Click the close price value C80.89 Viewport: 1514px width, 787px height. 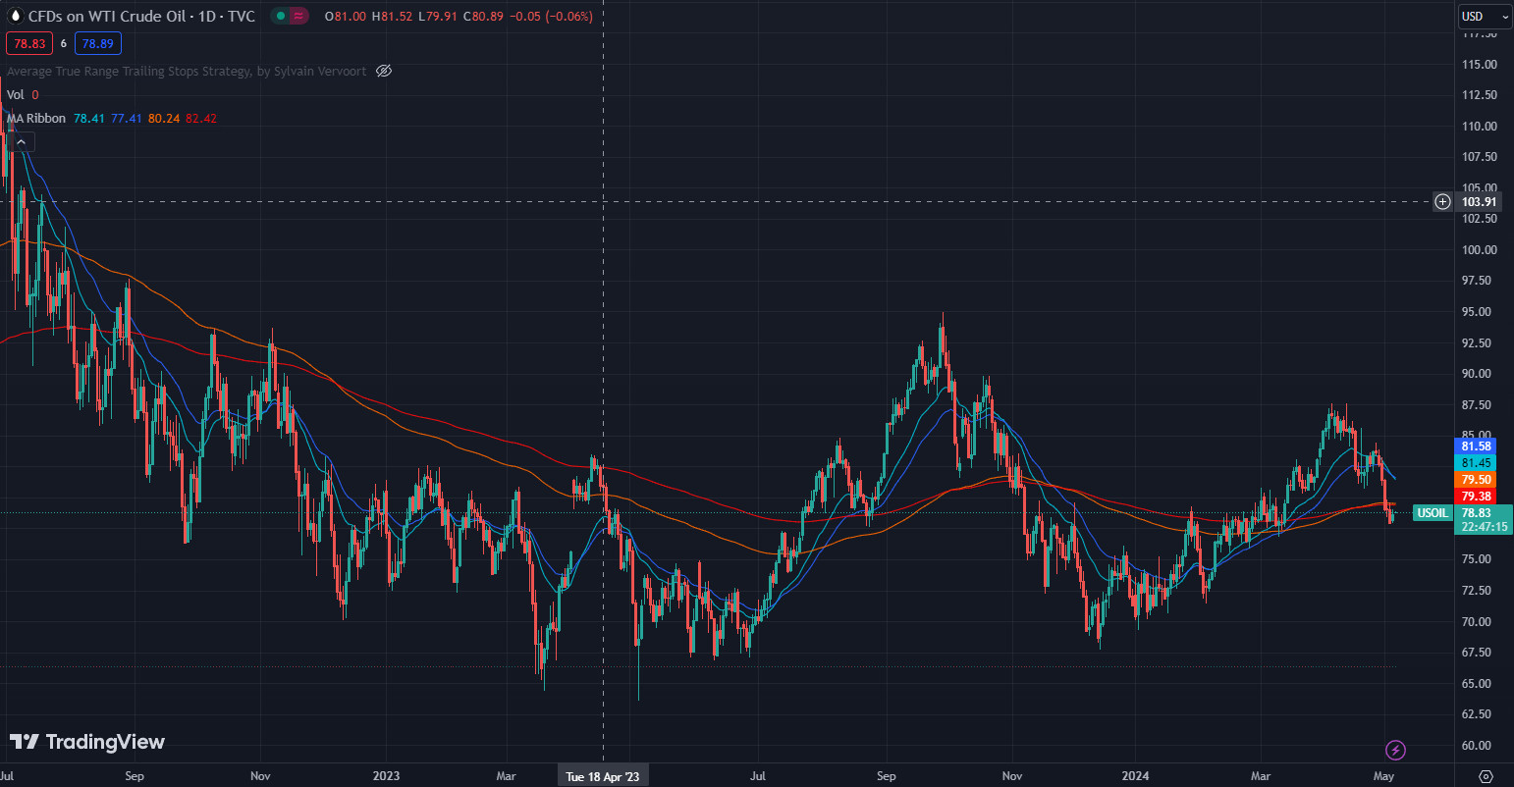481,17
